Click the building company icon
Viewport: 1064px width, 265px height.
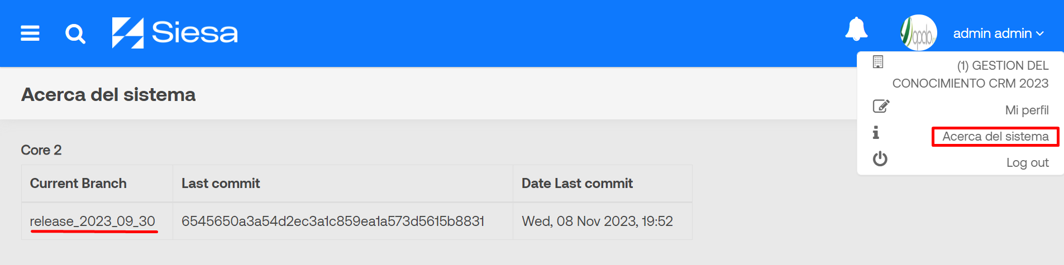pos(878,62)
